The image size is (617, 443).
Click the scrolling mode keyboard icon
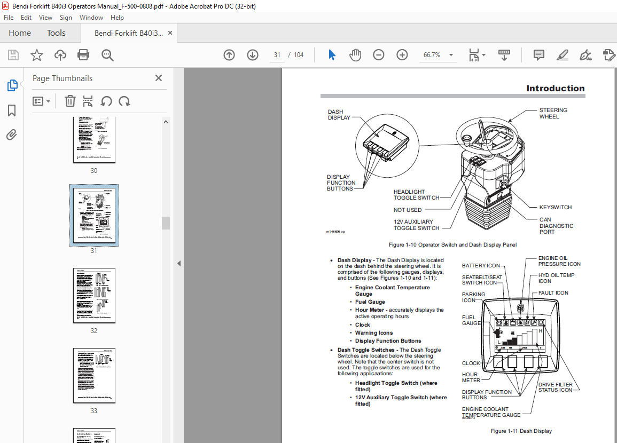tap(504, 55)
